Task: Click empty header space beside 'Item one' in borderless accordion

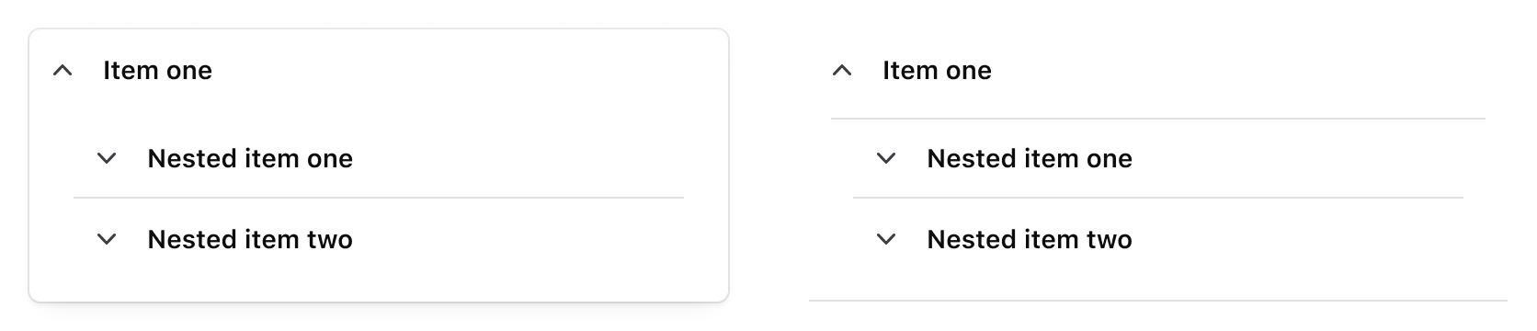Action: pyautogui.click(x=1238, y=71)
